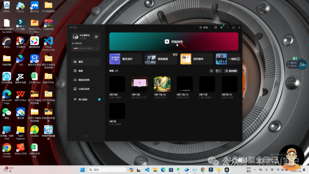Screen dimensions: 309x174
Task: Open the 3月11日 (2) rabbit draft
Action: [162, 84]
